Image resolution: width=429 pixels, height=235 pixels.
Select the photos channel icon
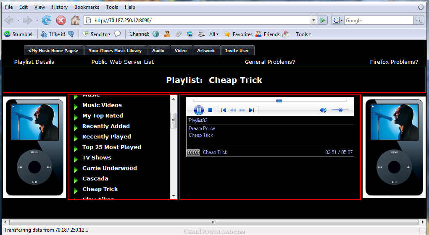[x=190, y=34]
